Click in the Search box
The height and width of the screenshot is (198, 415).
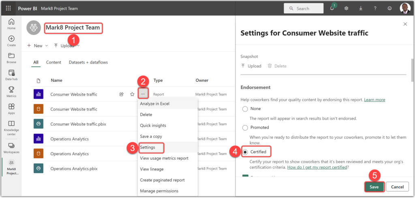coord(304,9)
